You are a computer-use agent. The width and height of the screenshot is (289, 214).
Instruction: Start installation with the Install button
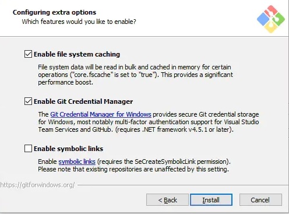(x=211, y=199)
